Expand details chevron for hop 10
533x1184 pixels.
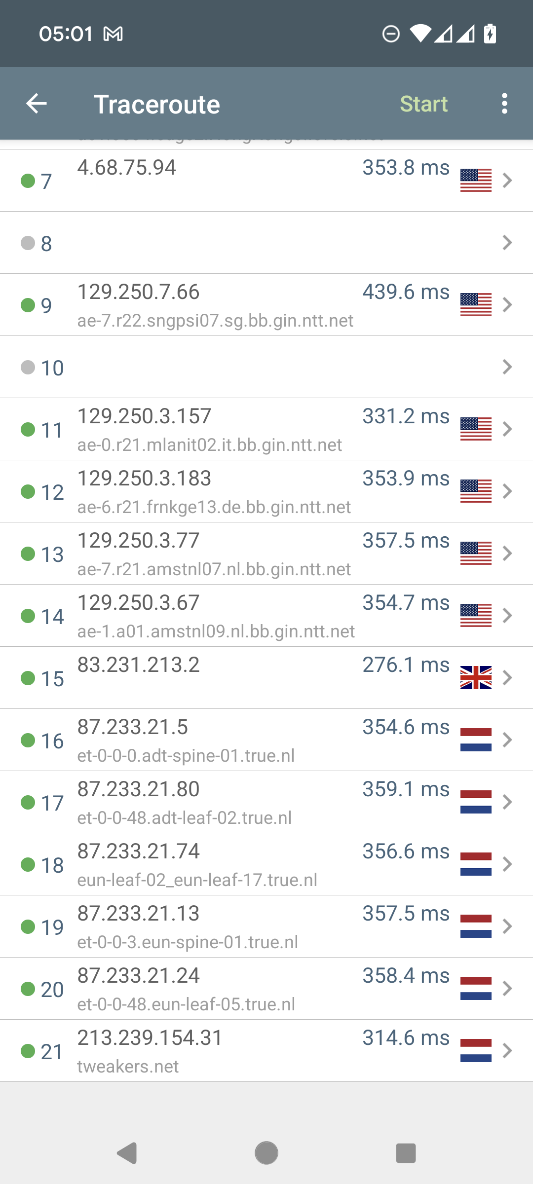tap(507, 367)
